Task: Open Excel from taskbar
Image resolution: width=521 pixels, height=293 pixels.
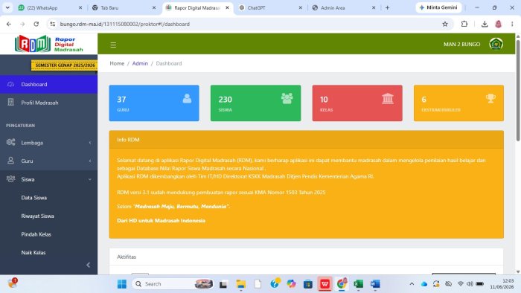Action: (x=359, y=284)
